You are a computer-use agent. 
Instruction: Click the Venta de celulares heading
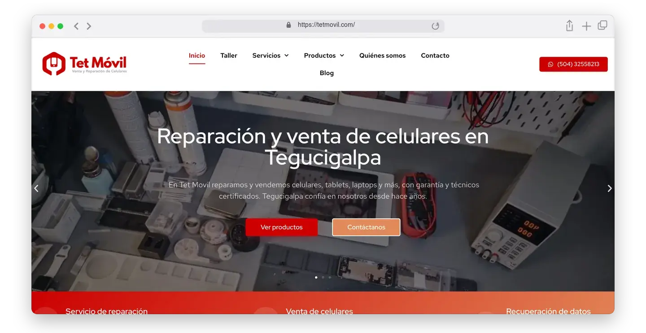point(319,311)
